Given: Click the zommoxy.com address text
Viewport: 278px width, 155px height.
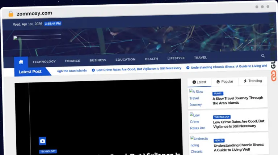Looking at the screenshot, I should point(34,13).
